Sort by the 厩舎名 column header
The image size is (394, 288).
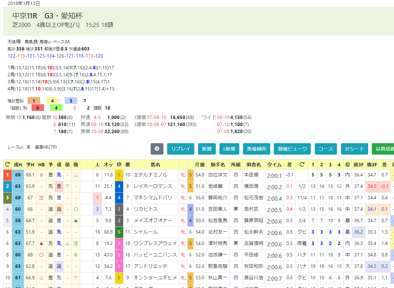tap(254, 165)
